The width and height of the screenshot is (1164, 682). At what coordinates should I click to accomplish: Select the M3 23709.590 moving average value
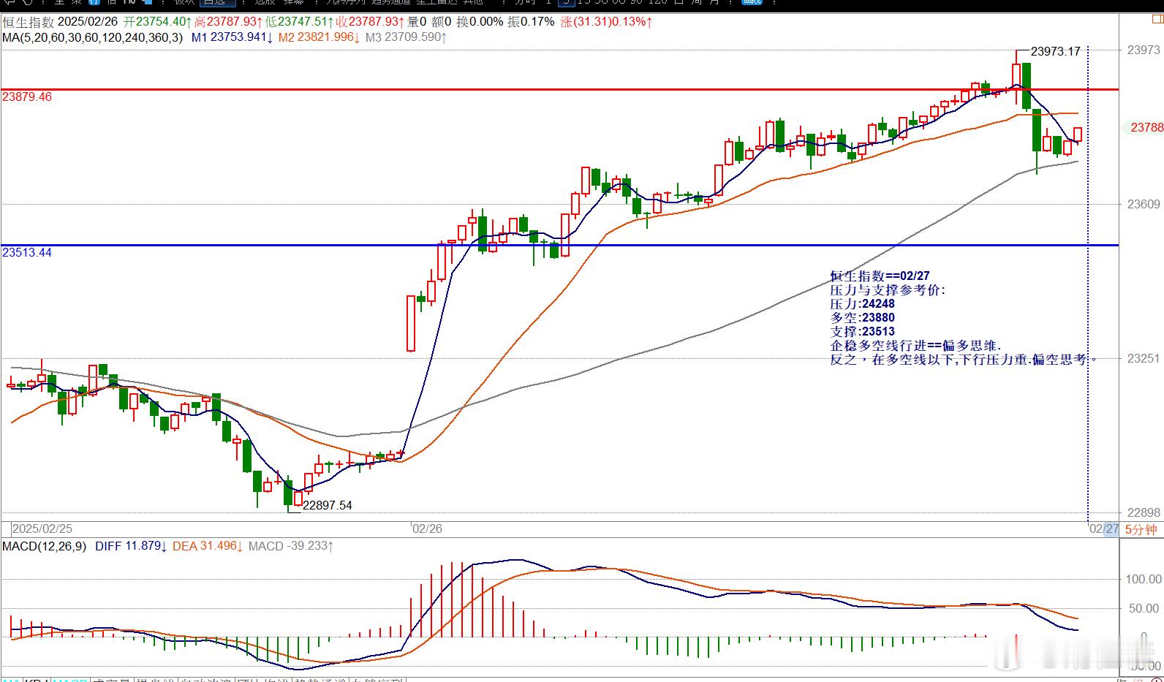407,37
